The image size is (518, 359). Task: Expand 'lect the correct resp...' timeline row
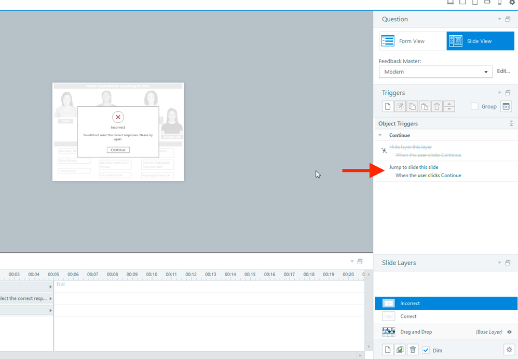(50, 298)
